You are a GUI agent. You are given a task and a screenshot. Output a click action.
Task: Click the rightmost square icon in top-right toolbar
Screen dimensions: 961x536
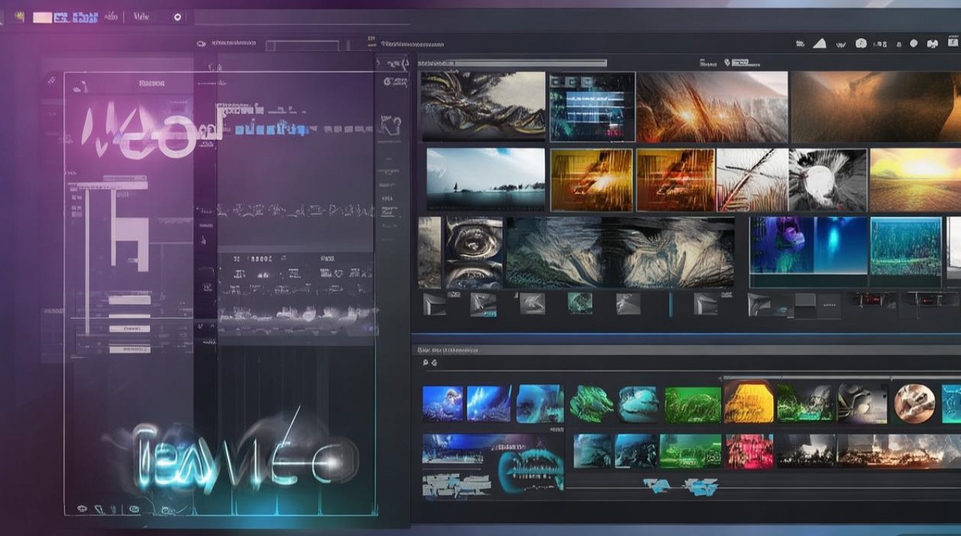(x=953, y=44)
